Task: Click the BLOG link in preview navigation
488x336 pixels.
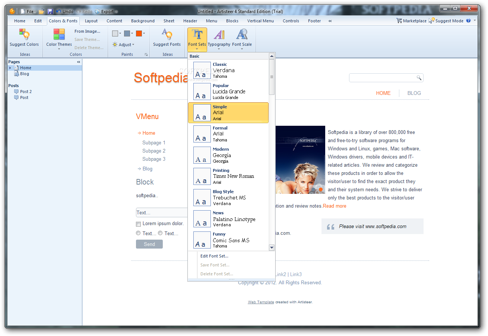Action: (414, 93)
